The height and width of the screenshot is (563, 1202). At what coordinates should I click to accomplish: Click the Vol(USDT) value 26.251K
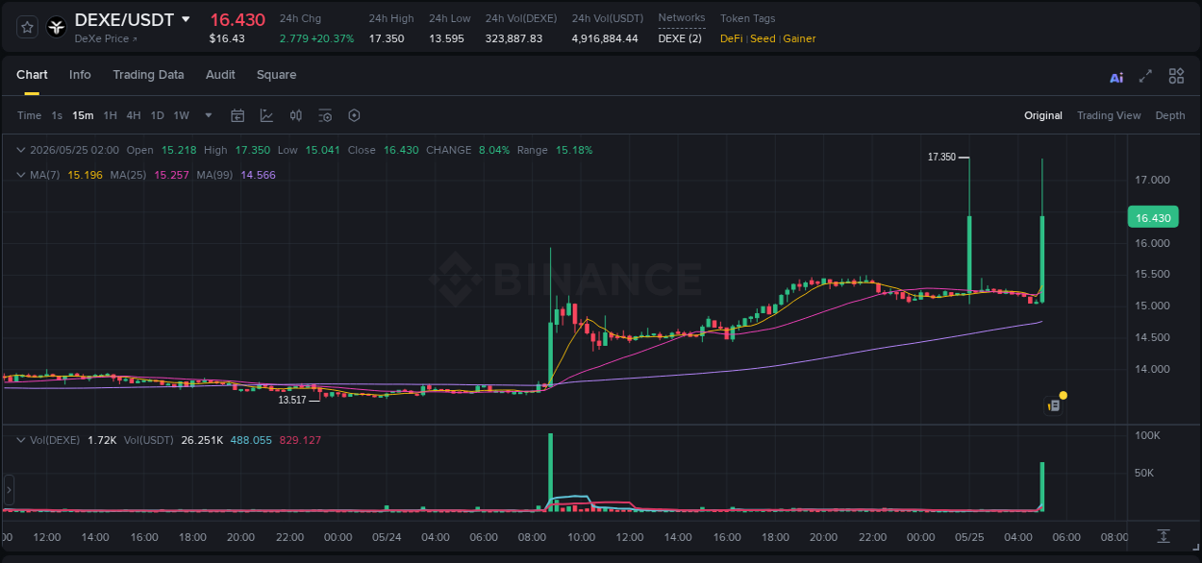[202, 439]
